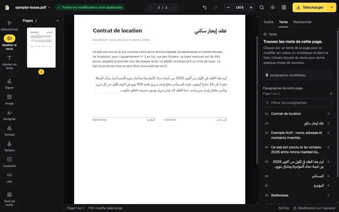Click the document vertical scrollbar
The image size is (339, 212).
point(257,100)
